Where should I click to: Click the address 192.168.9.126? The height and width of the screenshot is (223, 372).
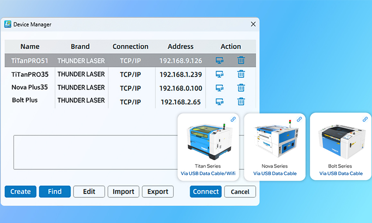(181, 61)
